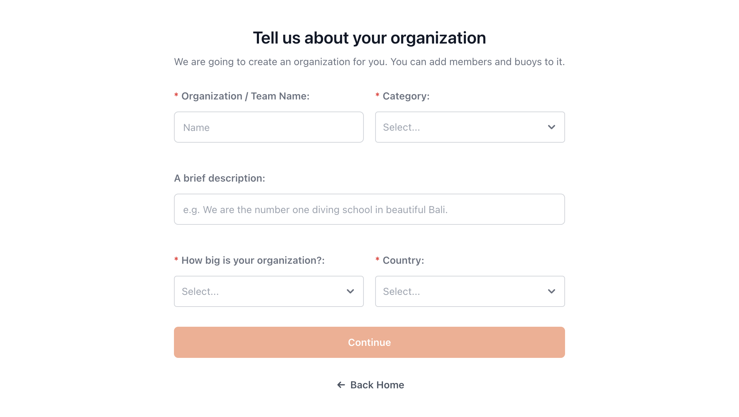The height and width of the screenshot is (417, 739).
Task: Click the Organization / Team Name label
Action: [x=245, y=96]
